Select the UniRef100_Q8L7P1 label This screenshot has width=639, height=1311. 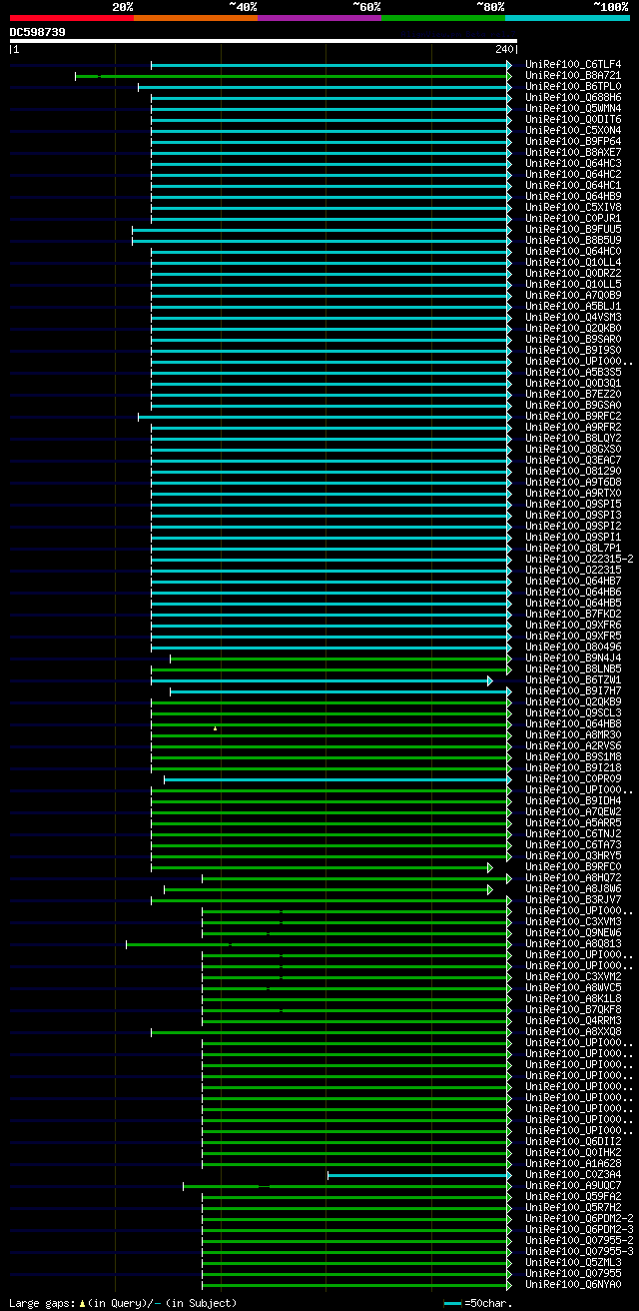click(573, 549)
